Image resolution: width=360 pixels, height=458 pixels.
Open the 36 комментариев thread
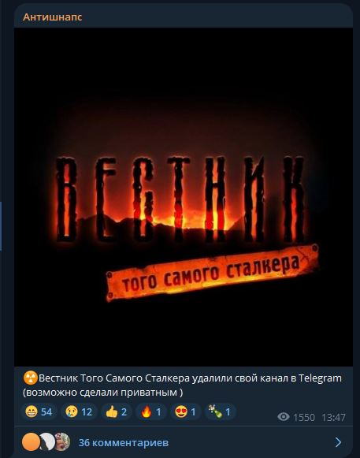pos(124,442)
